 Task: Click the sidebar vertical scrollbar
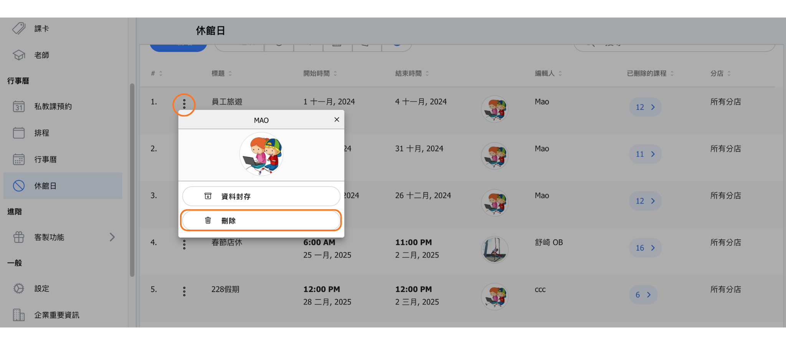(x=132, y=180)
